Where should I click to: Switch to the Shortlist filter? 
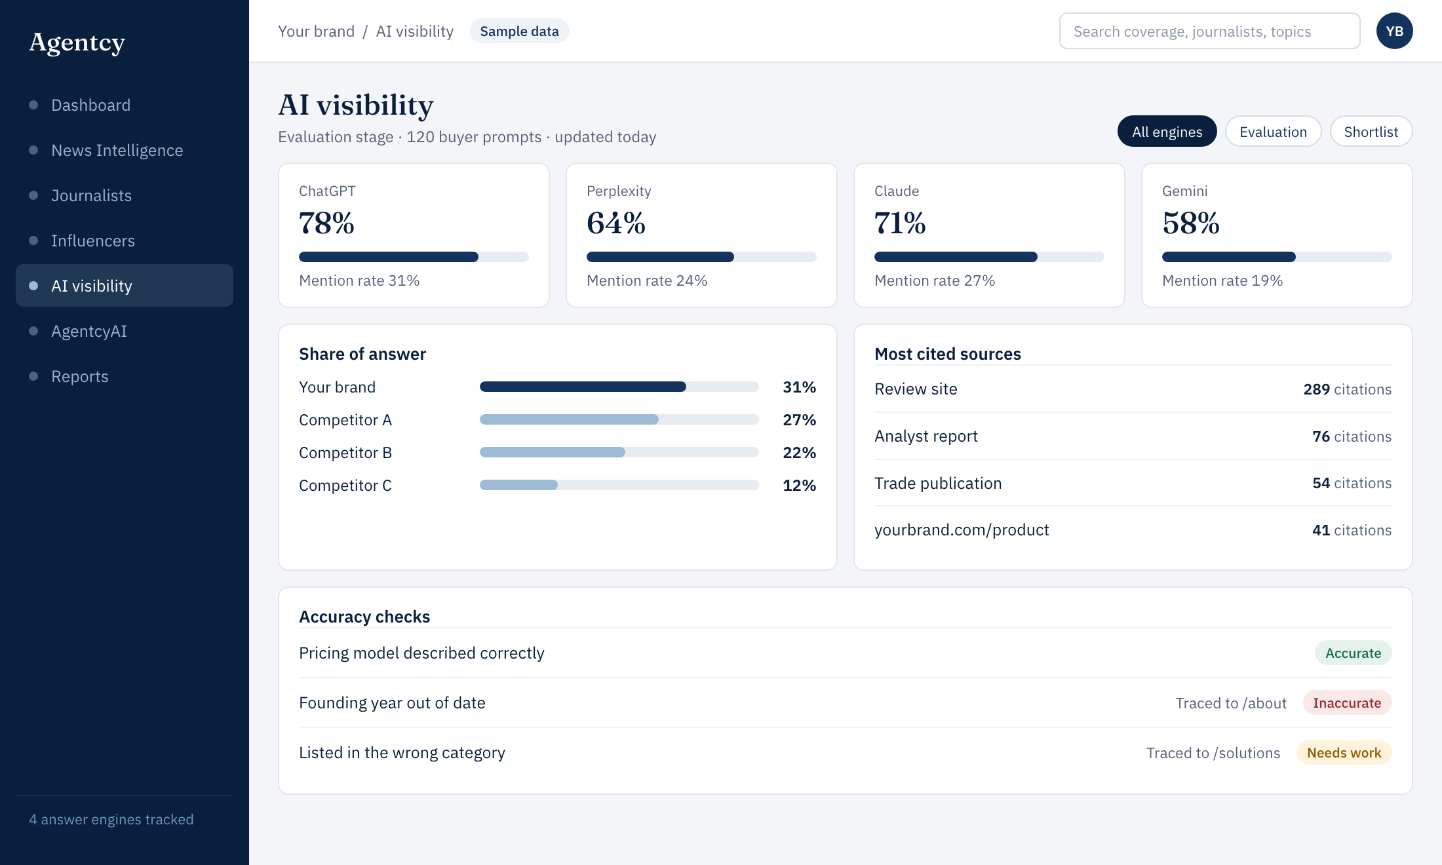click(1371, 132)
